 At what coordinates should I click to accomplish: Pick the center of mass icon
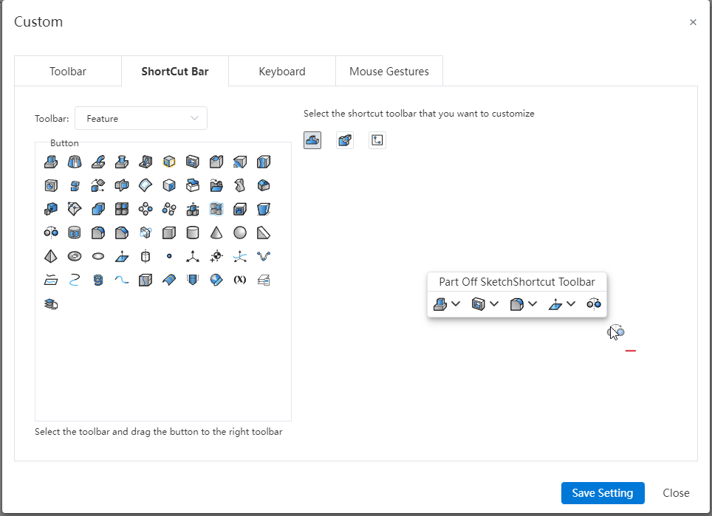click(216, 256)
